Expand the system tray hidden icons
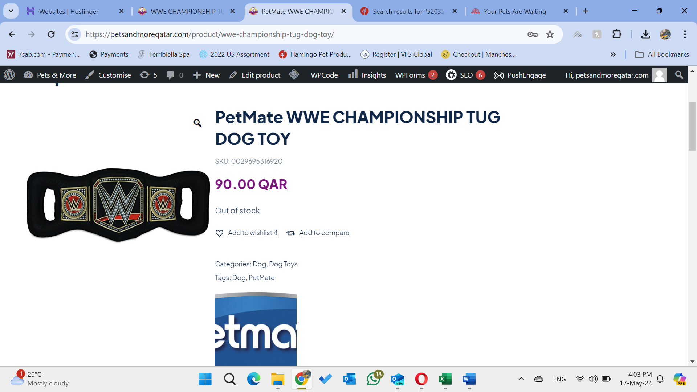 [521, 379]
